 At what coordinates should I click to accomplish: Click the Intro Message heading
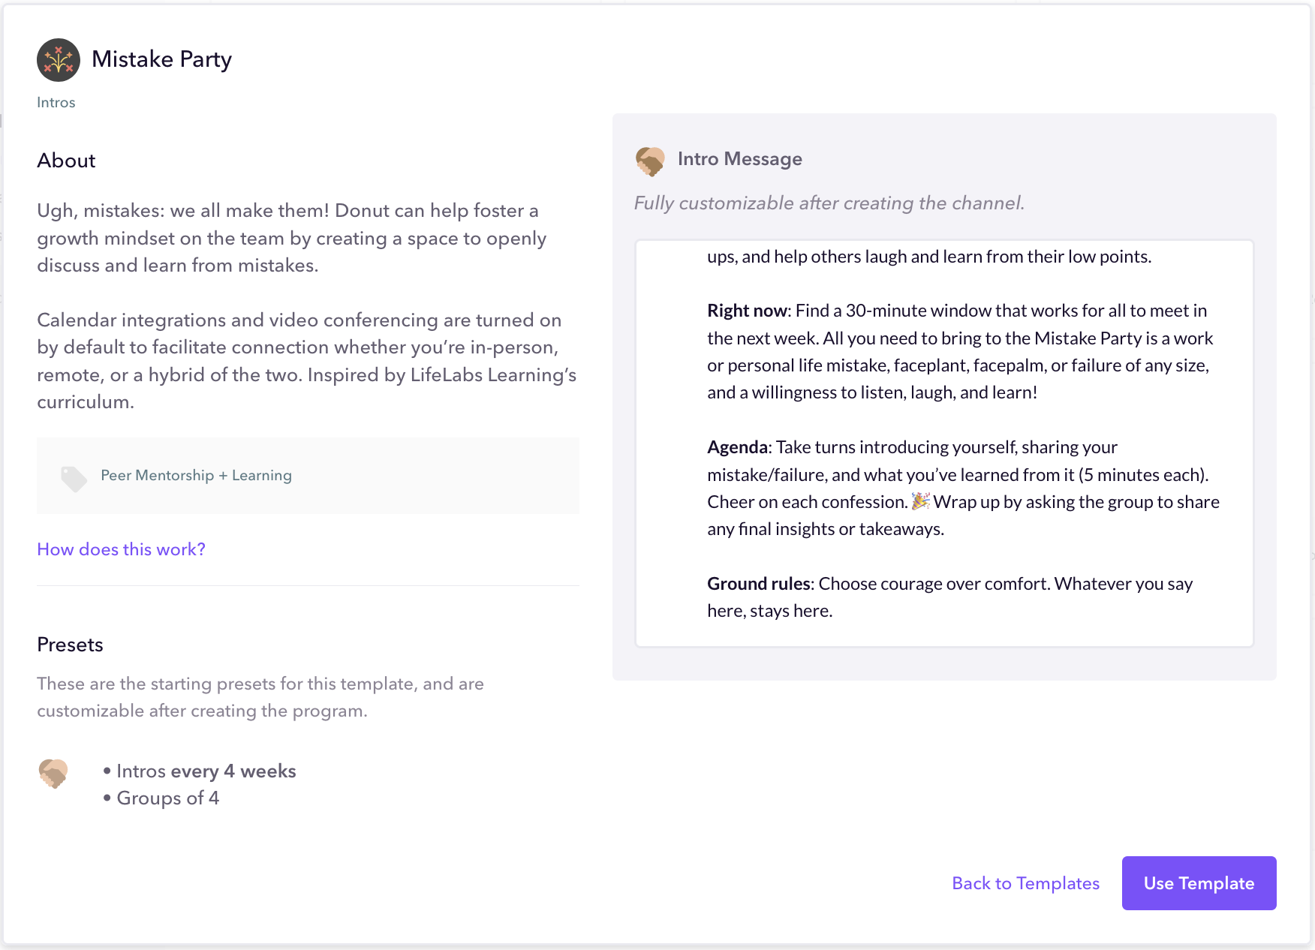pos(739,159)
